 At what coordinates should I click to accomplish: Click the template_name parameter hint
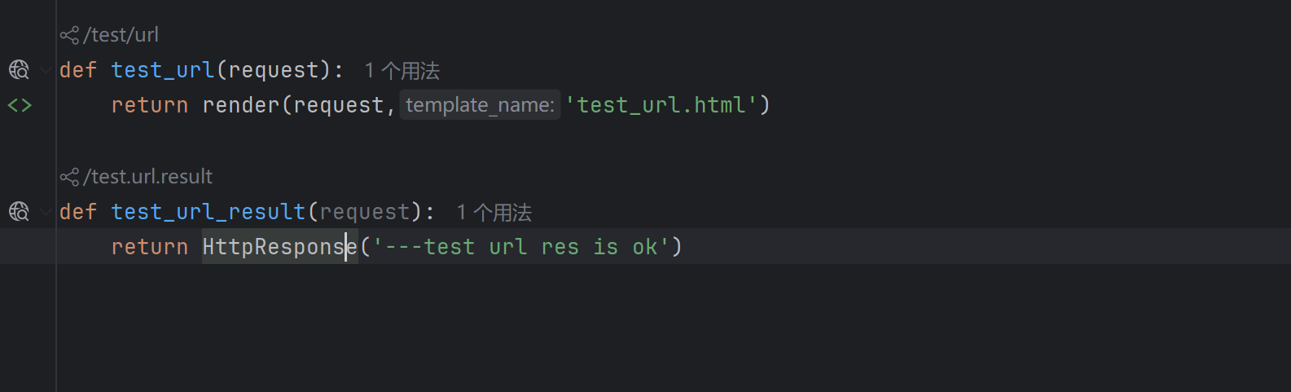coord(480,105)
